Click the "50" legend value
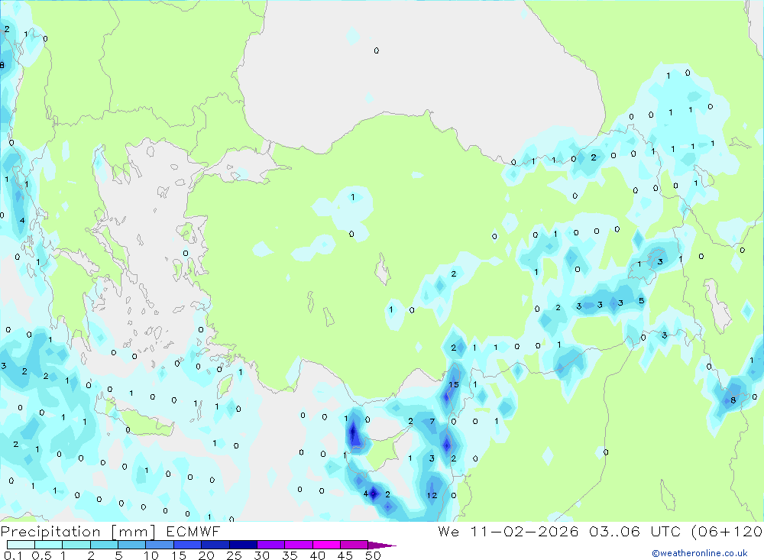764x560 pixels. point(373,555)
